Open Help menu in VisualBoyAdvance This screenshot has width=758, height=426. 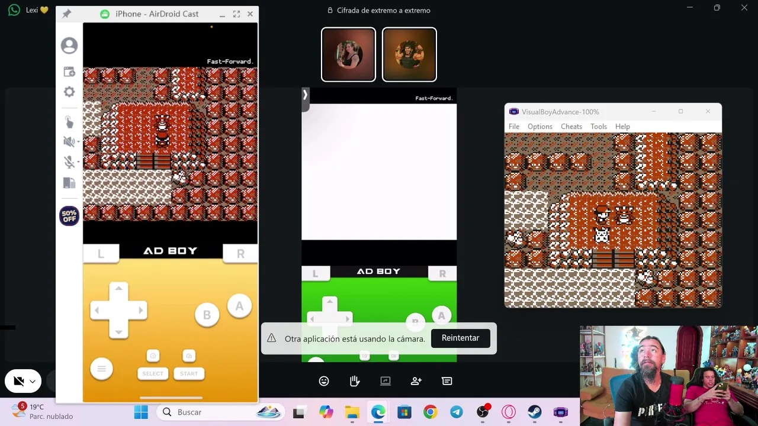tap(622, 127)
